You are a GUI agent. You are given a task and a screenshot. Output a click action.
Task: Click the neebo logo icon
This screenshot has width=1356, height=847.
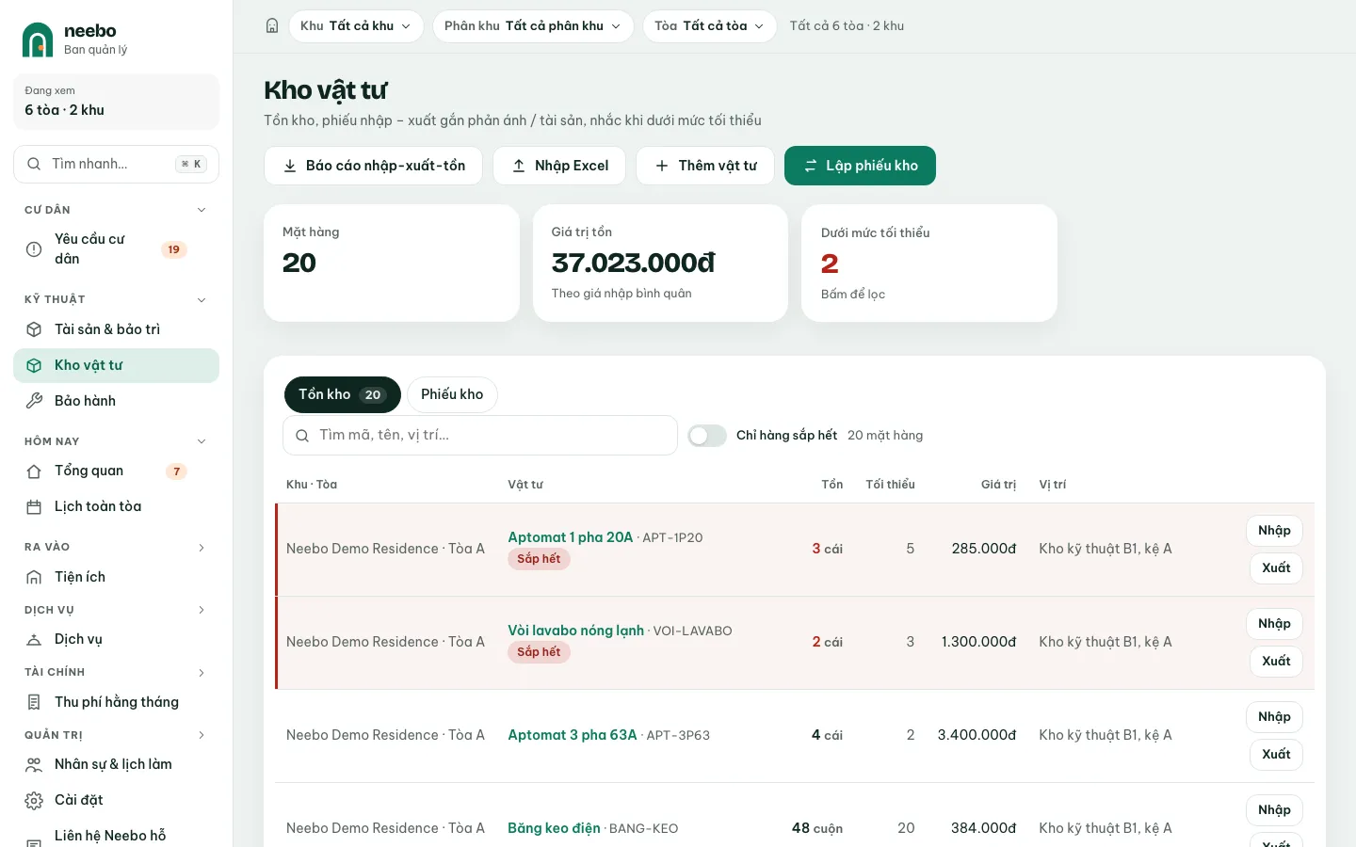(38, 40)
